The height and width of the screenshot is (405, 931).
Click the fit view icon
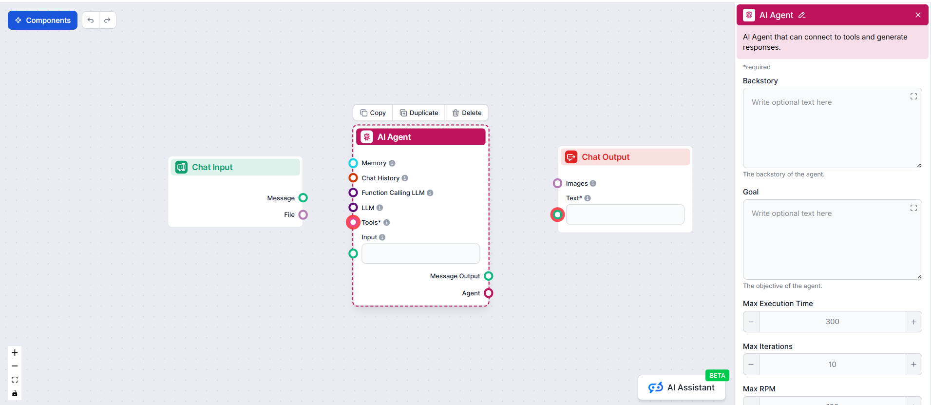15,380
